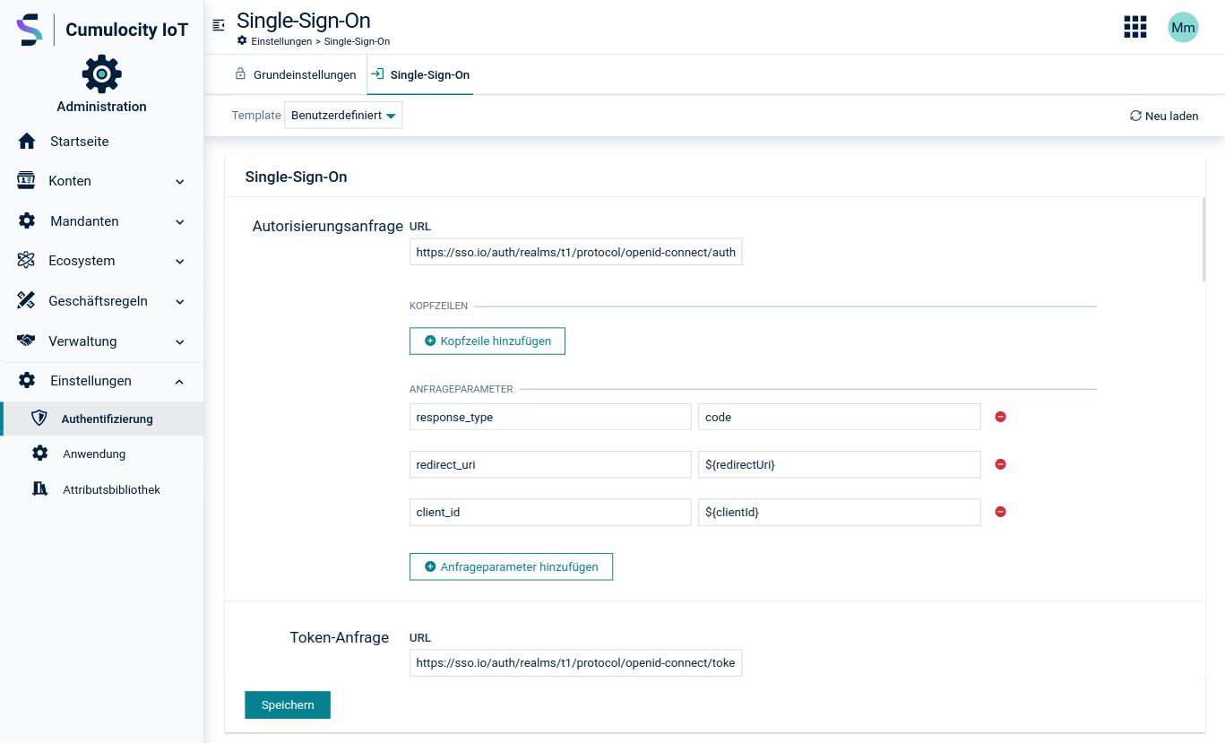Switch to the Grundeinstellungen tab
1225x743 pixels.
(295, 75)
